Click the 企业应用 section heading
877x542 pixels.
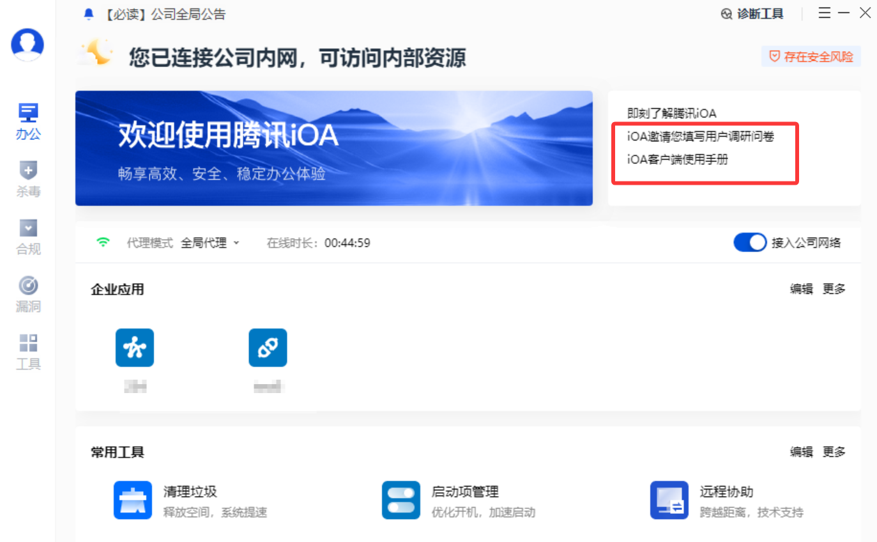click(118, 290)
